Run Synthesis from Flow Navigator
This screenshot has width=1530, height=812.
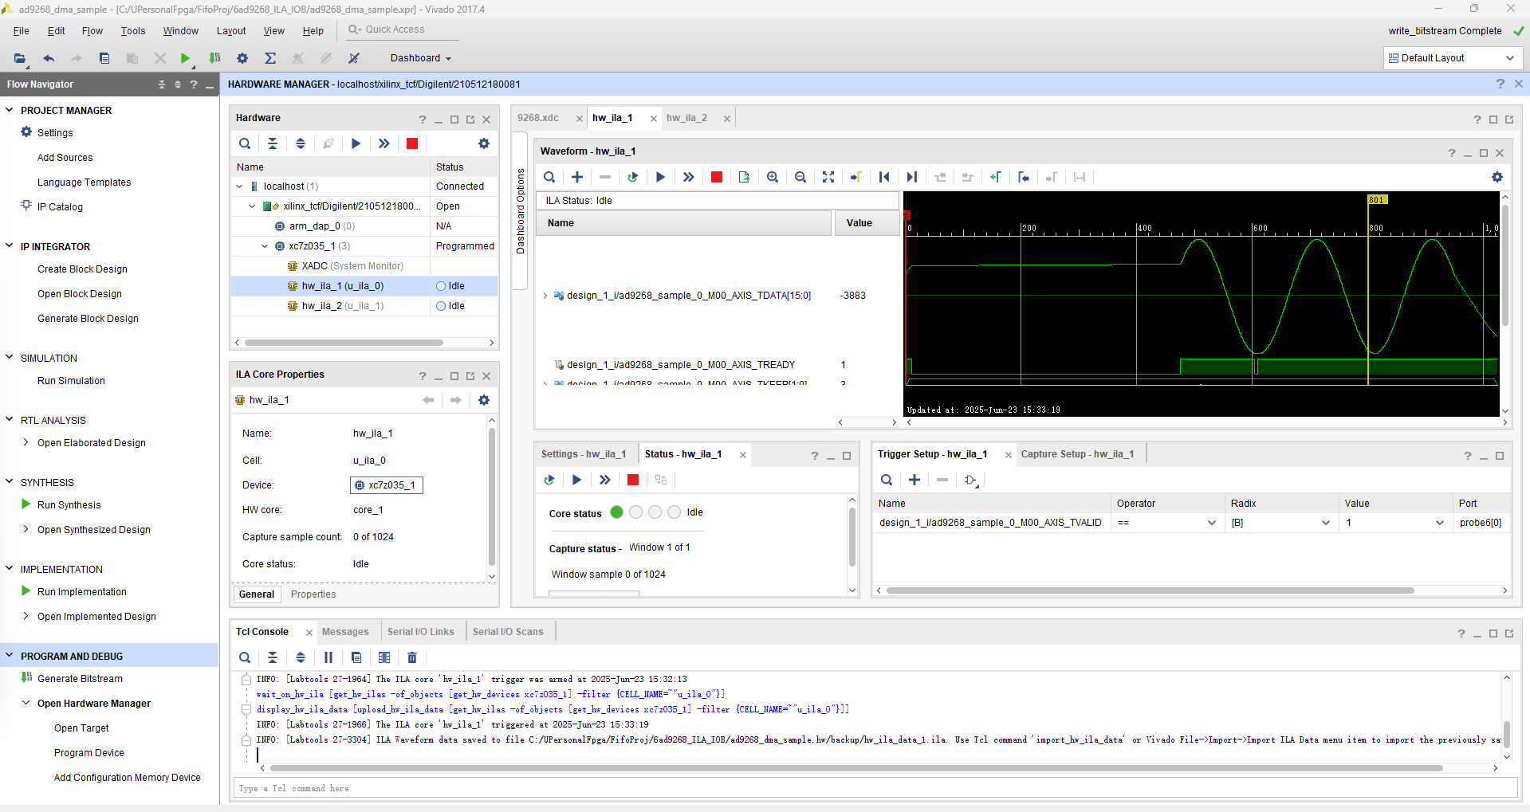[69, 504]
